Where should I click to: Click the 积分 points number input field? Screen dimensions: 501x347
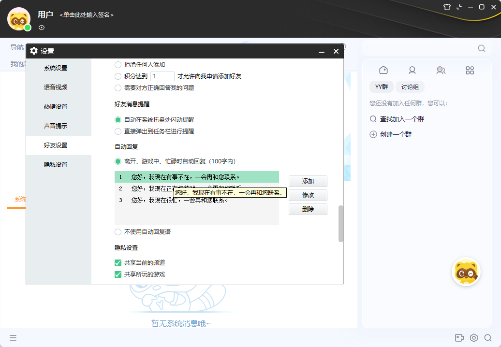pos(162,76)
